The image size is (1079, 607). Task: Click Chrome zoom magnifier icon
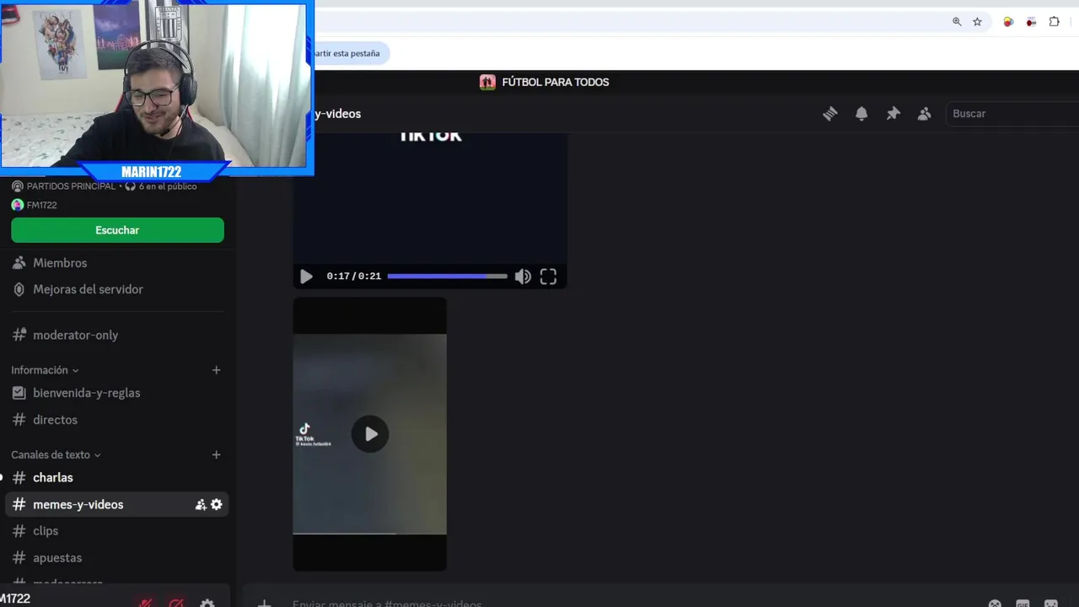click(957, 22)
